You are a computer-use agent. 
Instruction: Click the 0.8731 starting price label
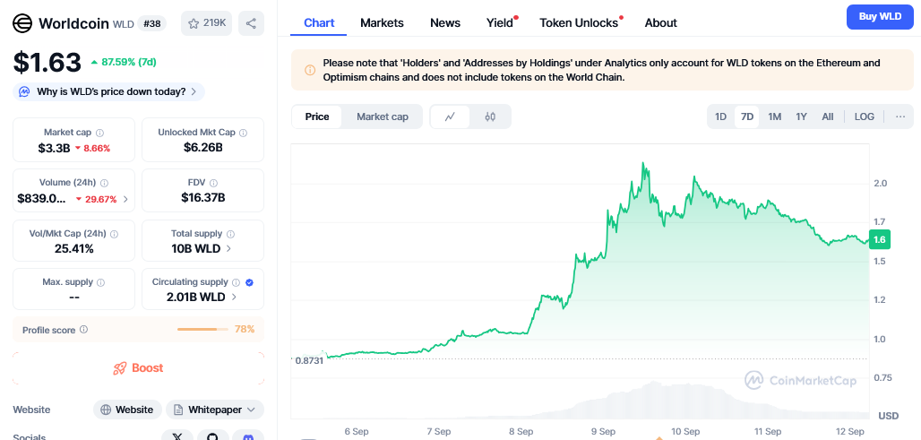(x=309, y=360)
